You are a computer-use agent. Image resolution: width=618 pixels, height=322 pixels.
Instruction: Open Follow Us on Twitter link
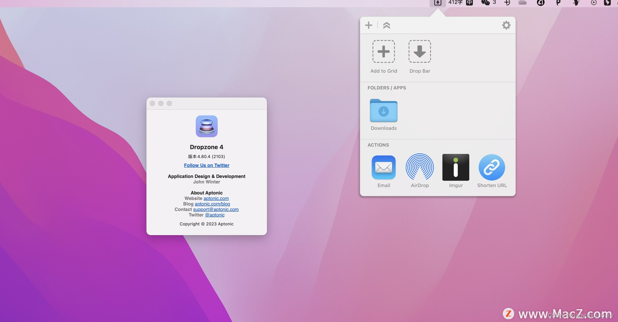207,165
